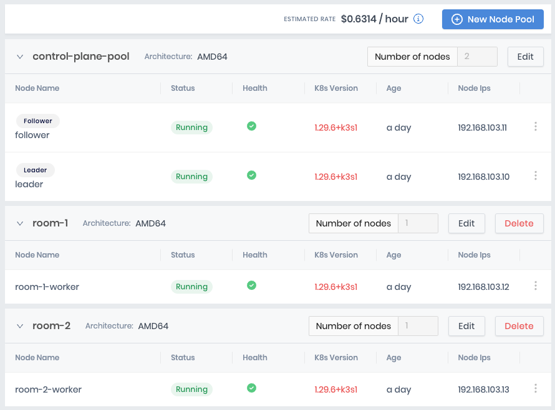Open the room-2-worker three-dot menu
The image size is (555, 410).
click(536, 388)
